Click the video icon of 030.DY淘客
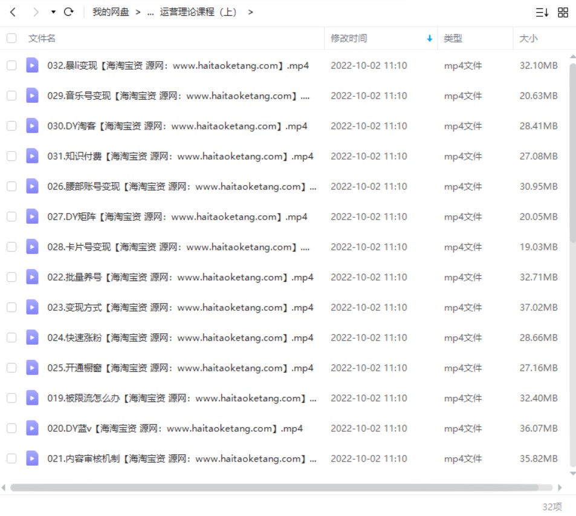 click(32, 126)
